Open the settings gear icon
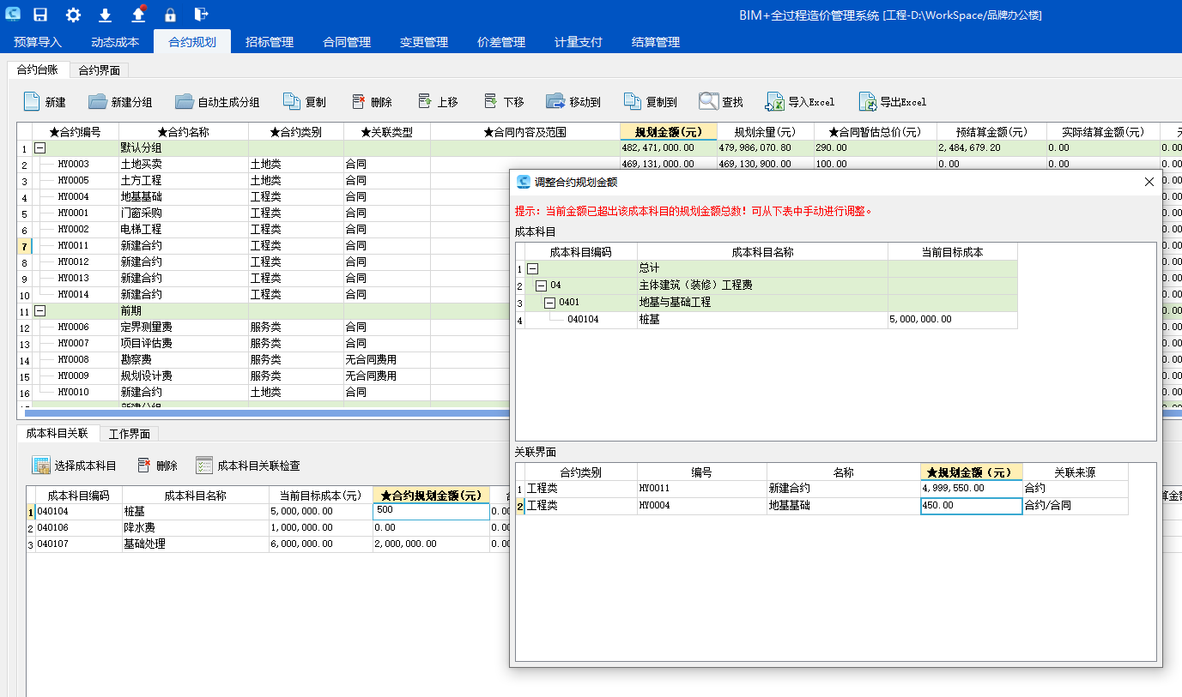The width and height of the screenshot is (1182, 697). [x=73, y=15]
